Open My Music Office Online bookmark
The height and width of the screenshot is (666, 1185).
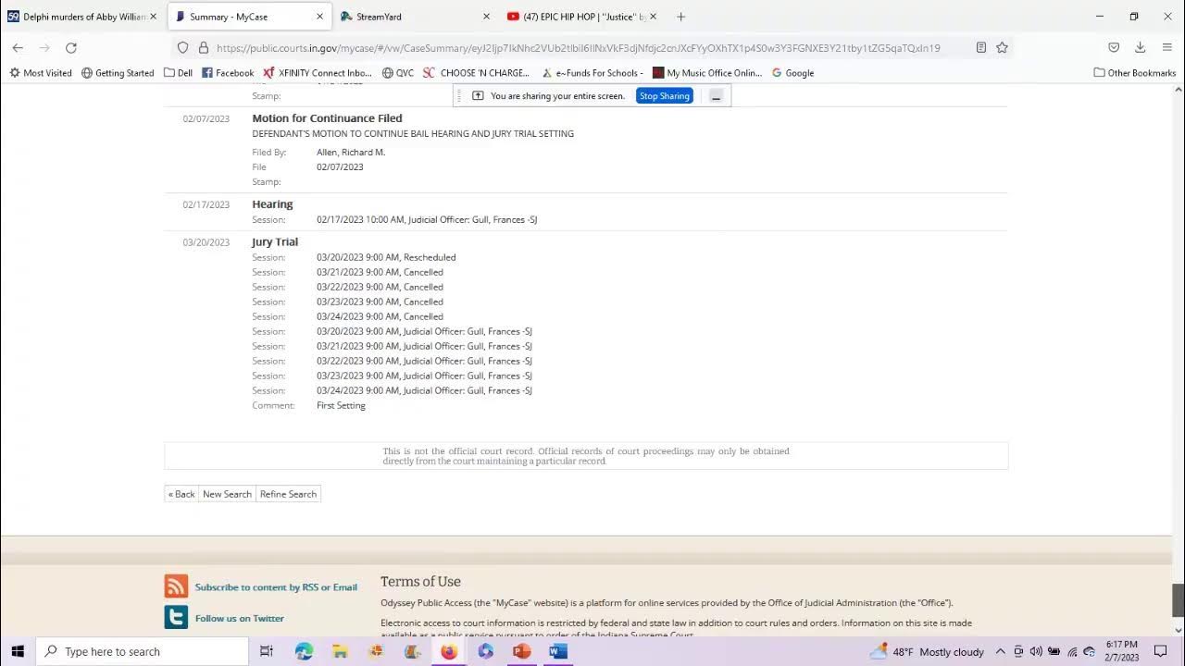[x=707, y=73]
